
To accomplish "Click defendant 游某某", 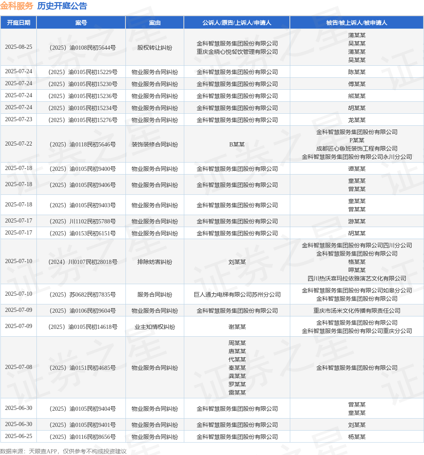I will [x=357, y=221].
